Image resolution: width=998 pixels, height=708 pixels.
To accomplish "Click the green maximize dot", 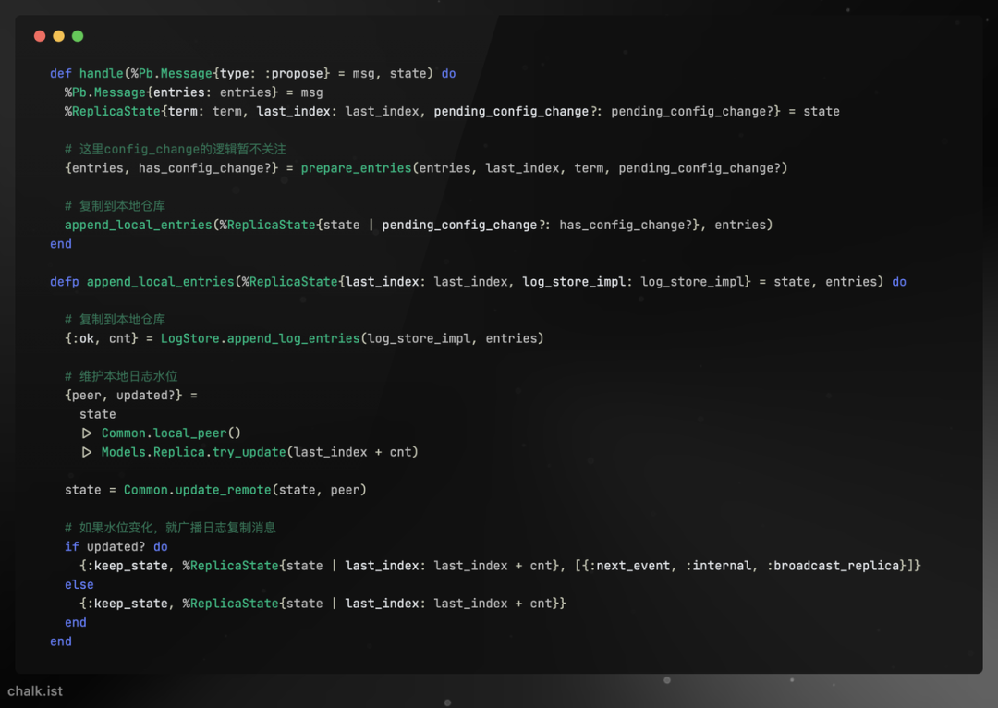I will (78, 36).
